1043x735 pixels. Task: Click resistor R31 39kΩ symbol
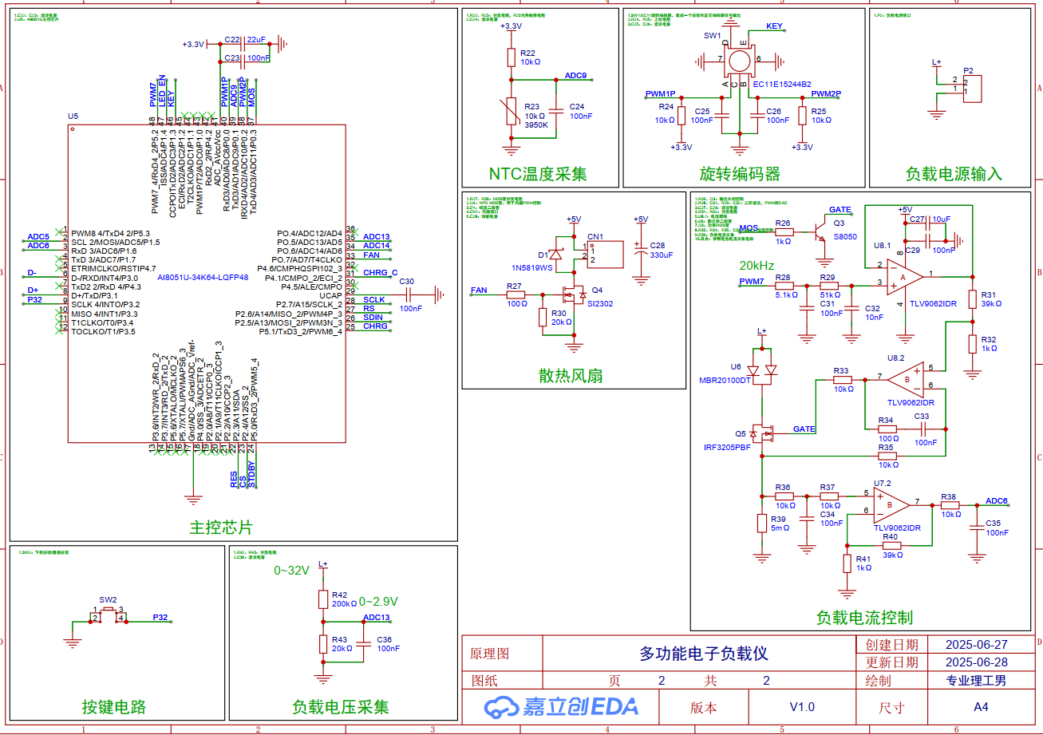[x=971, y=300]
